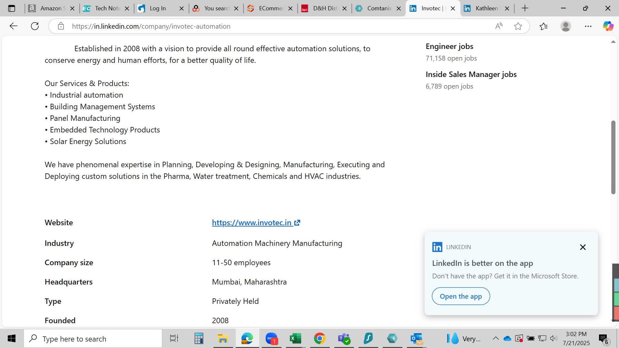Click the taskbar search box
619x348 pixels.
(x=93, y=339)
